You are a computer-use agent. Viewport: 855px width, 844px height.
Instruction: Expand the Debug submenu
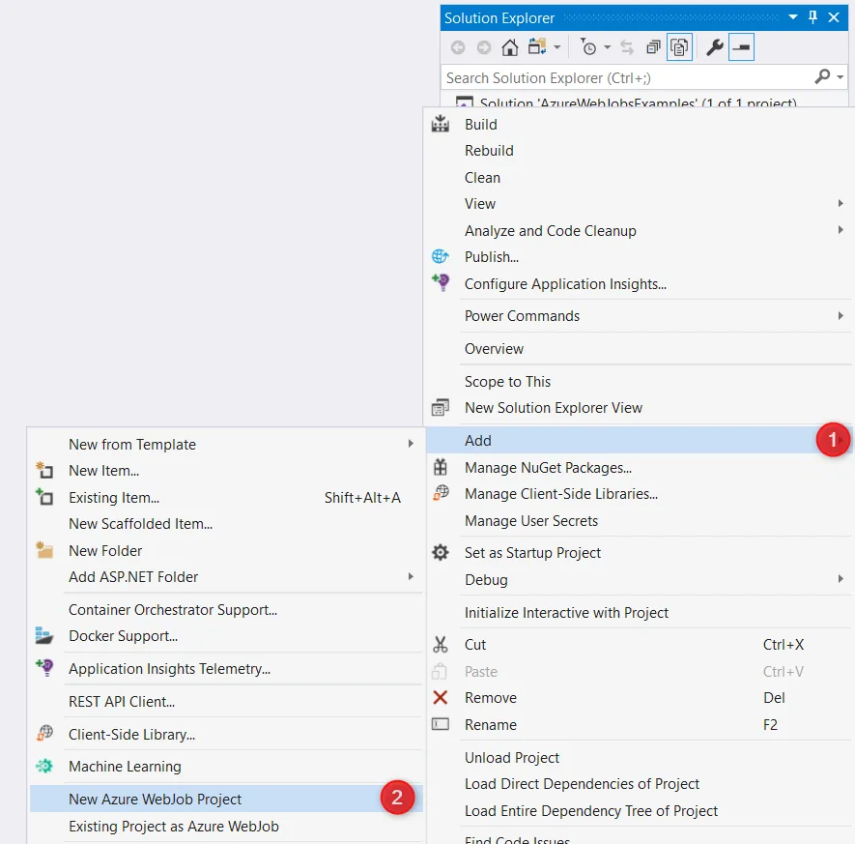(639, 580)
